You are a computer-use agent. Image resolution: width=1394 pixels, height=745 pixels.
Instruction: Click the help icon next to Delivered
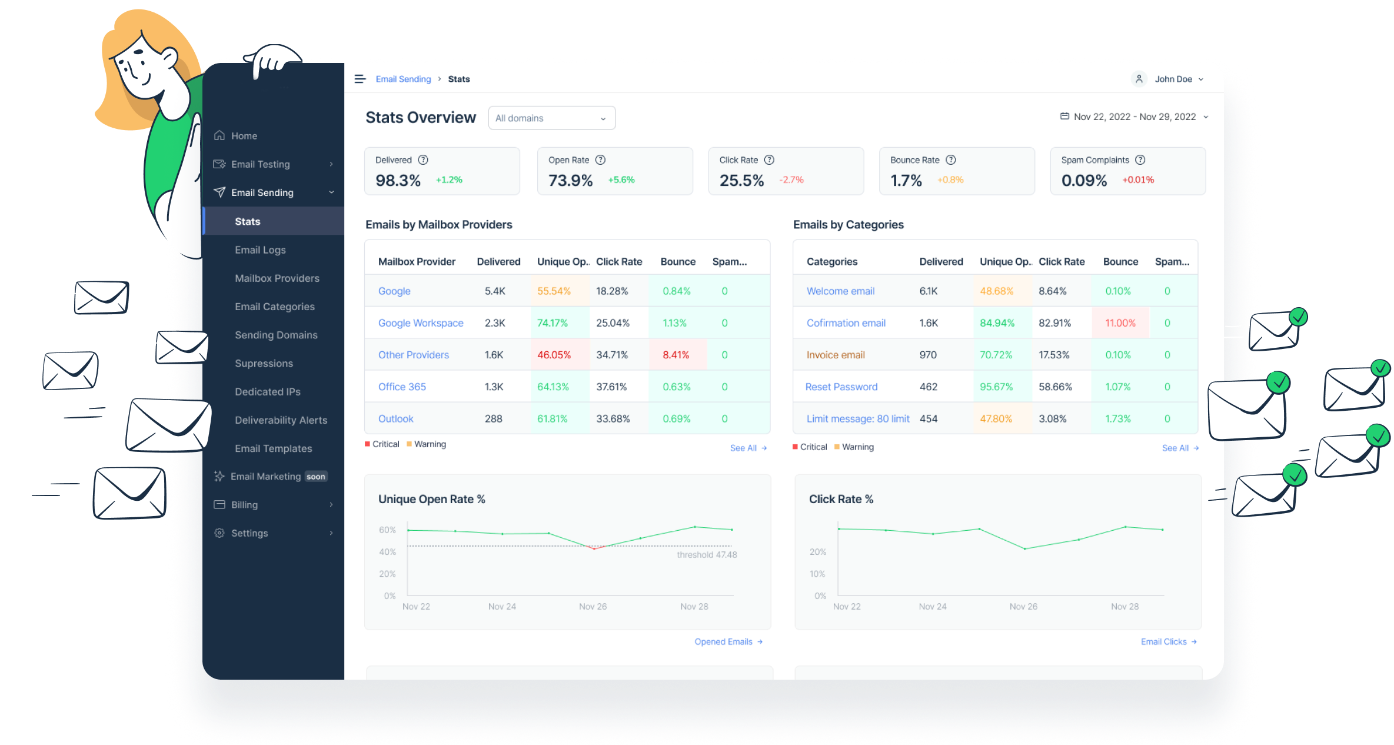point(423,160)
